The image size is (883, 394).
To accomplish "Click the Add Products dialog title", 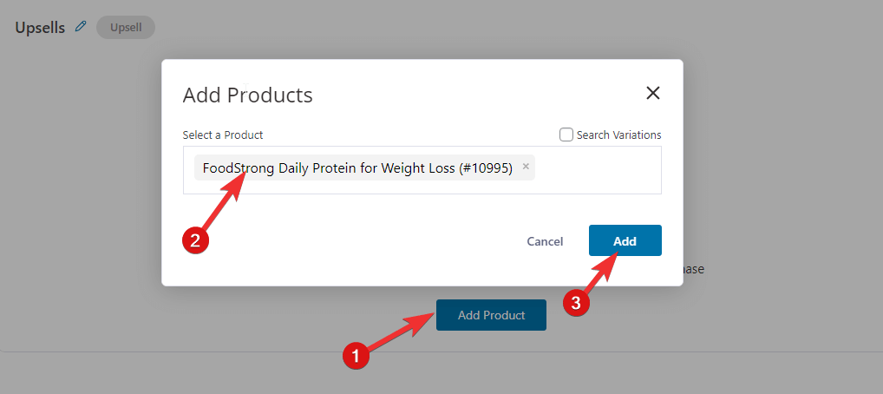I will click(248, 95).
